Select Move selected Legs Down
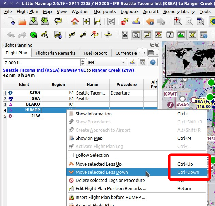Screen dimensions: 215x206 coord(137,172)
